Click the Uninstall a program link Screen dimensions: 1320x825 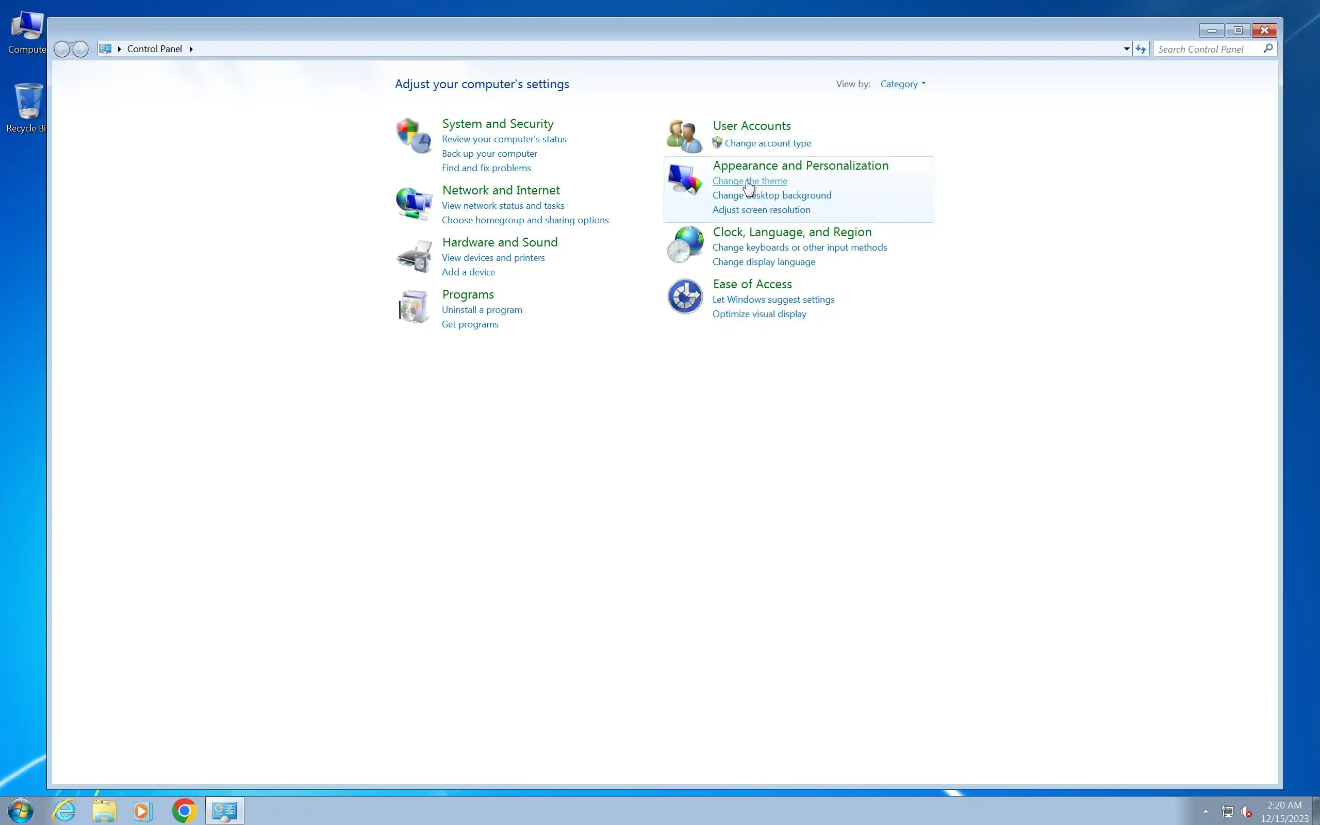click(482, 310)
